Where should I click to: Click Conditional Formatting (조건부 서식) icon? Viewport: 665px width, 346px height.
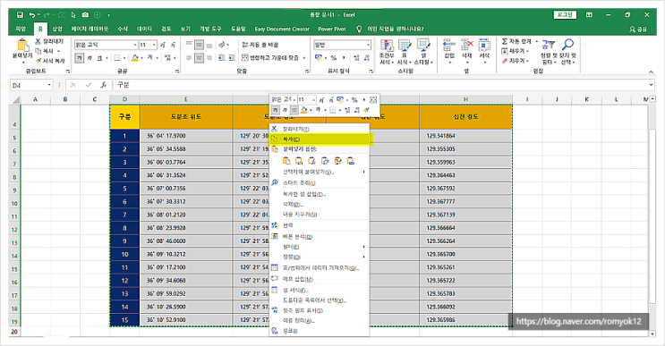tap(387, 46)
